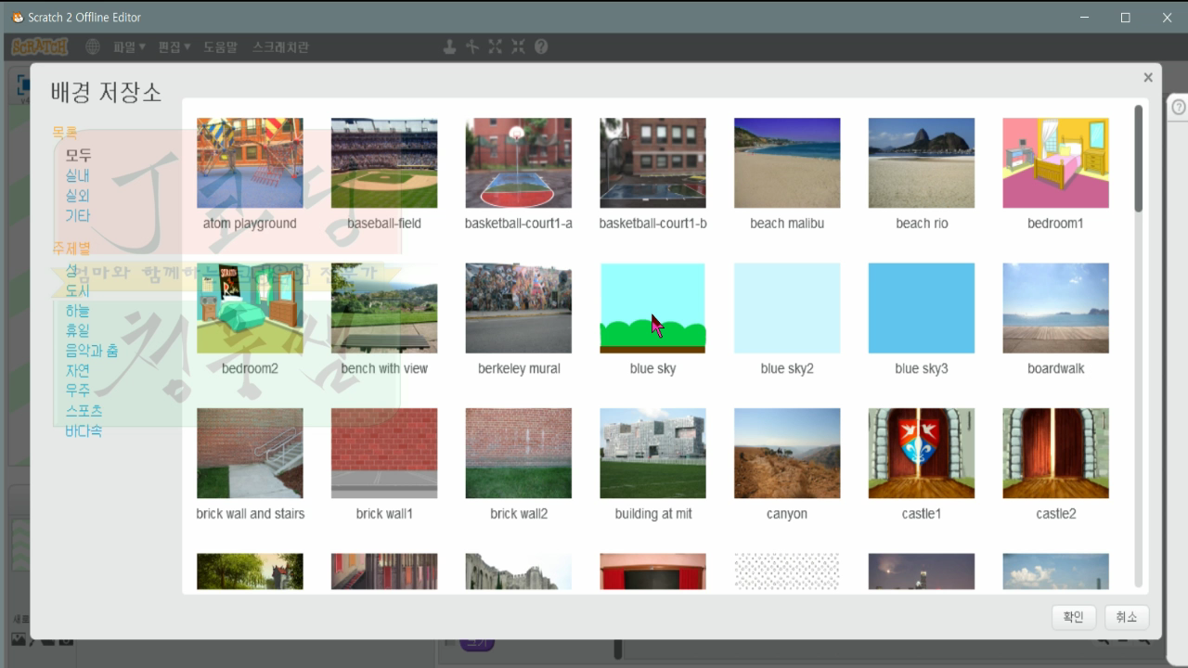Image resolution: width=1188 pixels, height=668 pixels.
Task: Choose the 도시 theme
Action: tap(78, 290)
